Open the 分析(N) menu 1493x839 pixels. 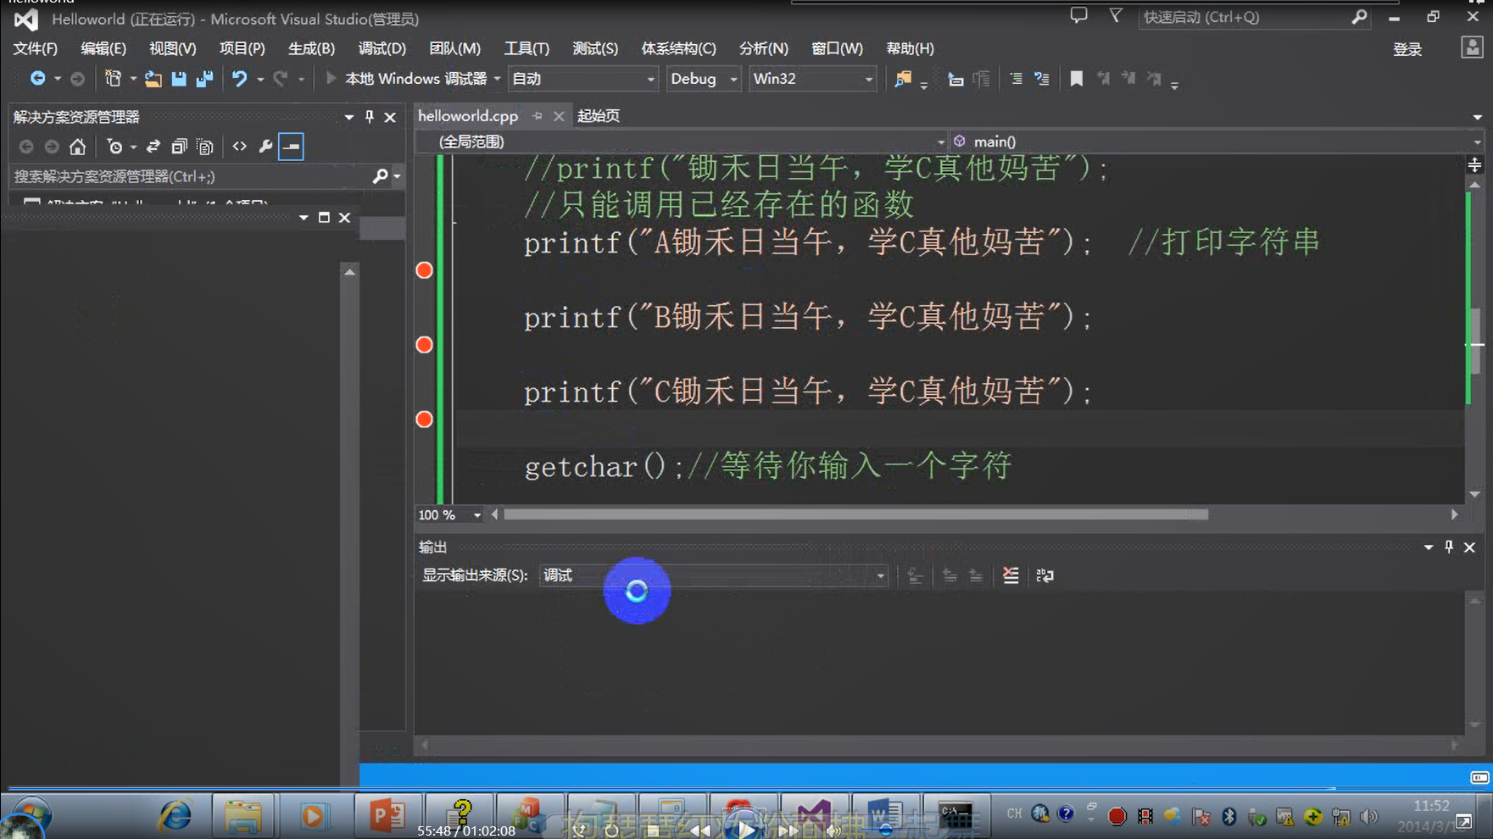[763, 48]
